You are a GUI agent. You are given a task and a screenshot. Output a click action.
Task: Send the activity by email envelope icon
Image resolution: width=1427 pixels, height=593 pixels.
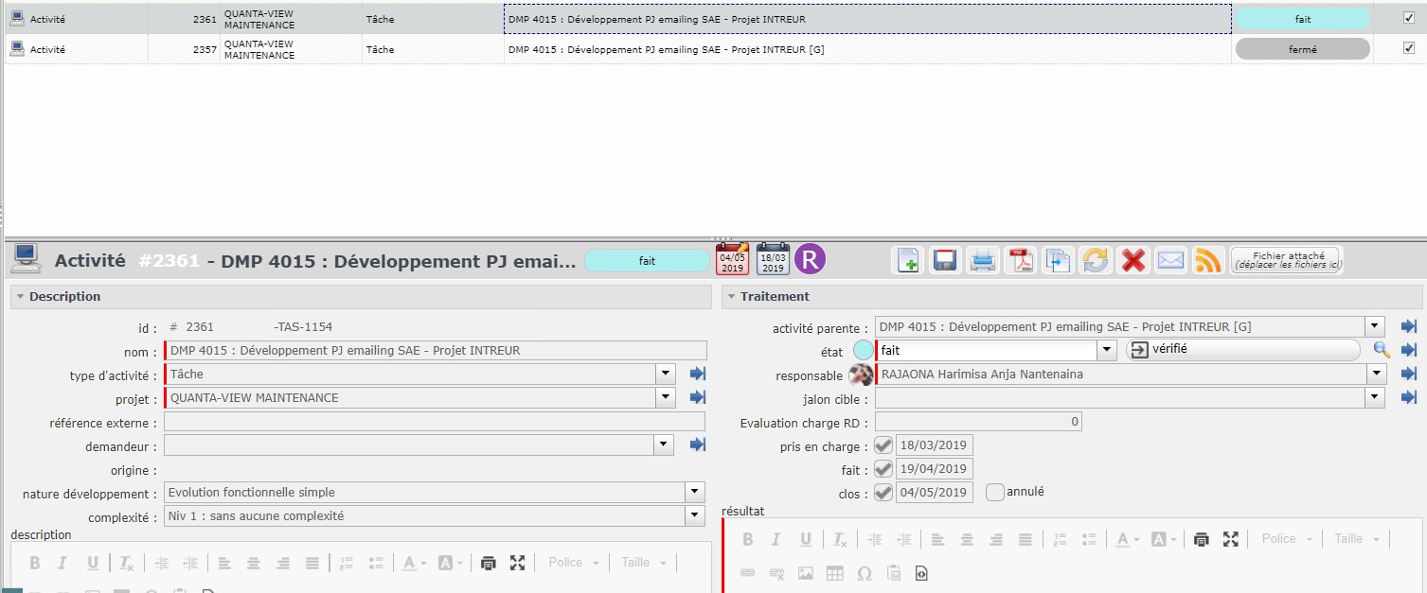1171,260
